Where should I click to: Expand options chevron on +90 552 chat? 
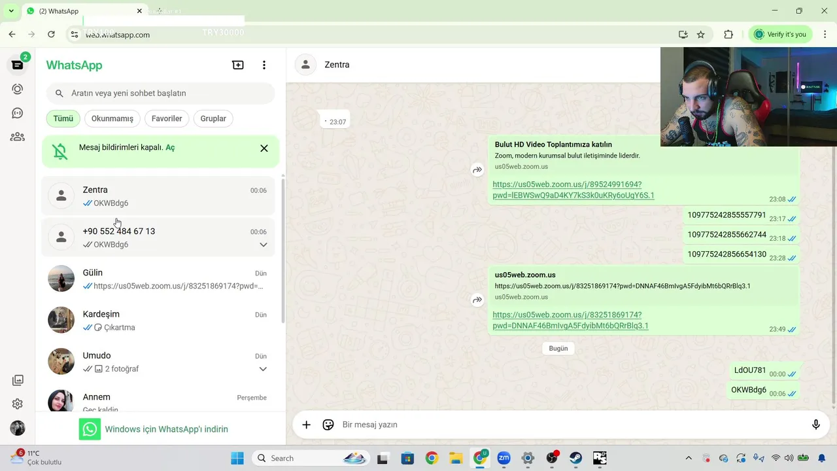click(264, 245)
